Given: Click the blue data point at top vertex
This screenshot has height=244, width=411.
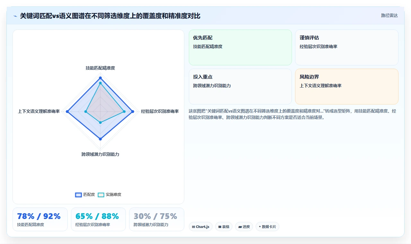Looking at the screenshot, I should (x=100, y=78).
